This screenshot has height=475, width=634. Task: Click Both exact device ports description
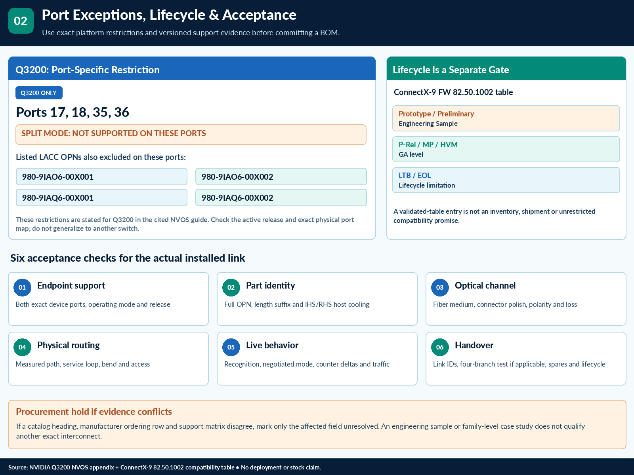click(93, 304)
